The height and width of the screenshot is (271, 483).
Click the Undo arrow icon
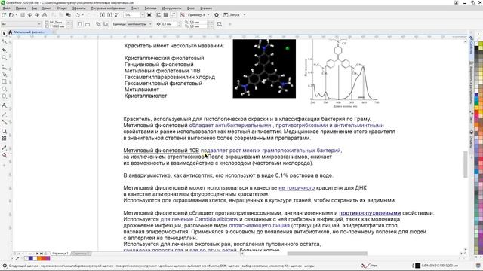pyautogui.click(x=78, y=14)
